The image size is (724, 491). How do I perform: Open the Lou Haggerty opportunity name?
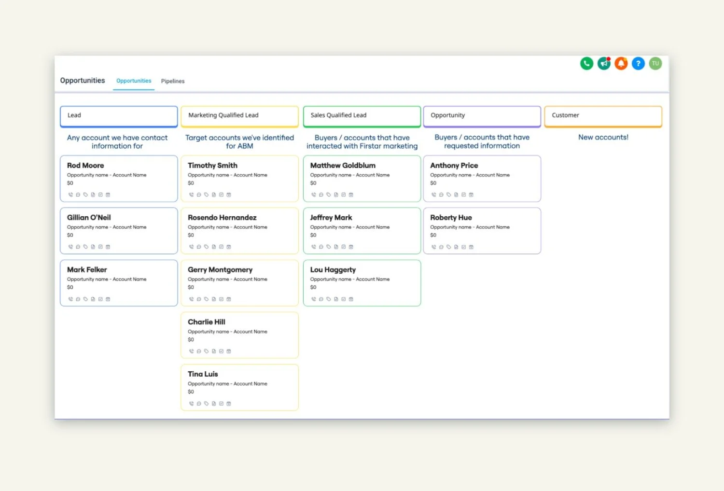tap(333, 269)
